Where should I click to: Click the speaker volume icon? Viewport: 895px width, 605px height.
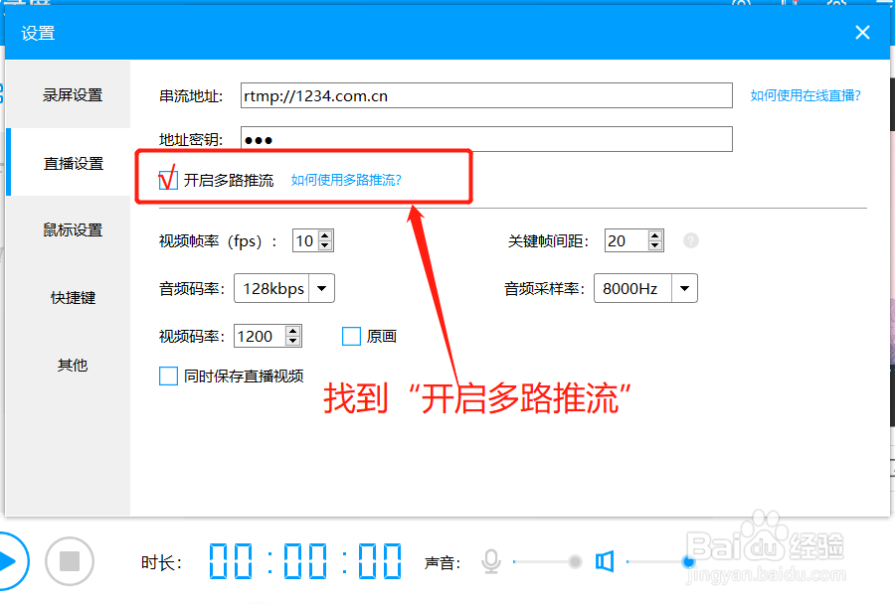click(604, 561)
